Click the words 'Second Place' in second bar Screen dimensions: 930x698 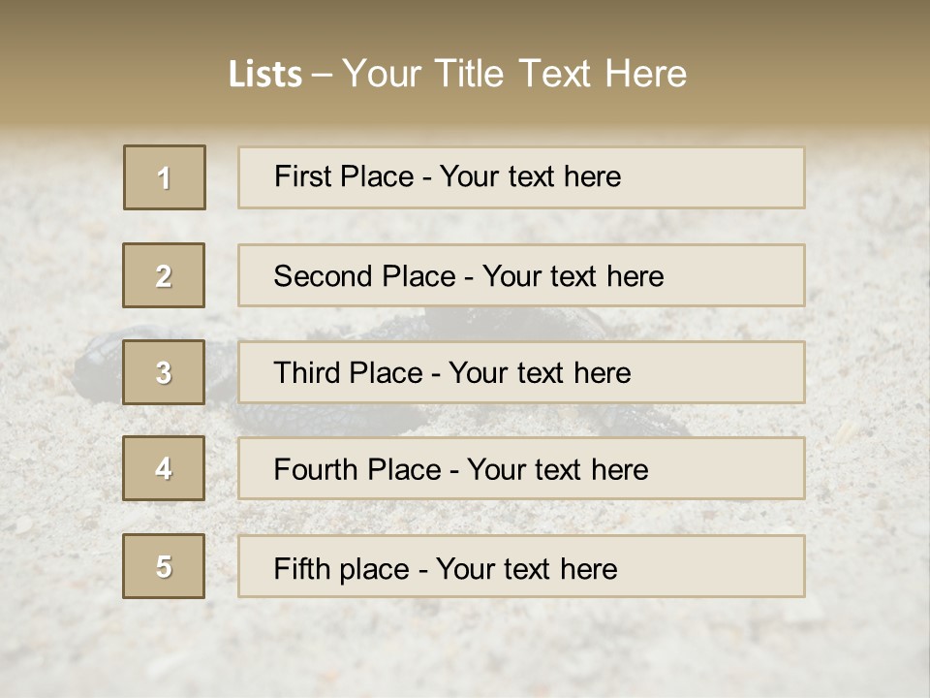[365, 276]
